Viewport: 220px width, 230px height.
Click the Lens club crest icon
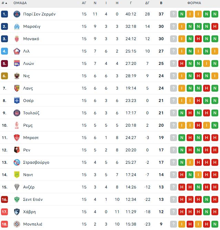tap(17, 88)
